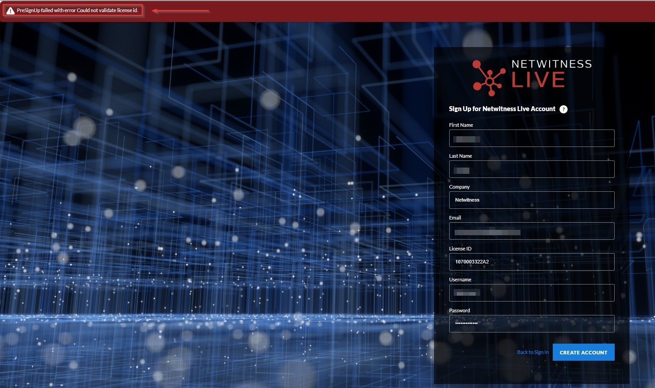Click the NETWITNESS white logo wordmark
This screenshot has width=655, height=388.
(551, 64)
